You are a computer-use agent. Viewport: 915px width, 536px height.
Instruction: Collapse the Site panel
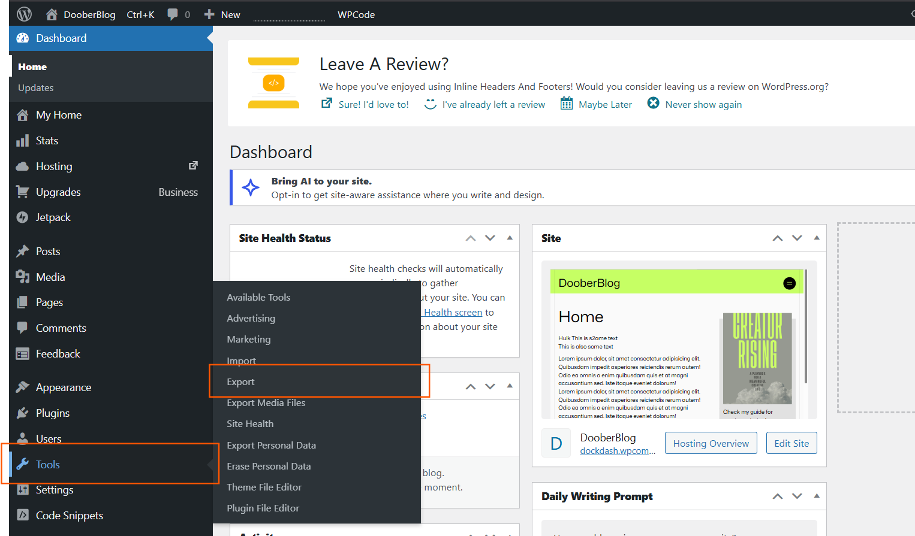click(x=817, y=238)
